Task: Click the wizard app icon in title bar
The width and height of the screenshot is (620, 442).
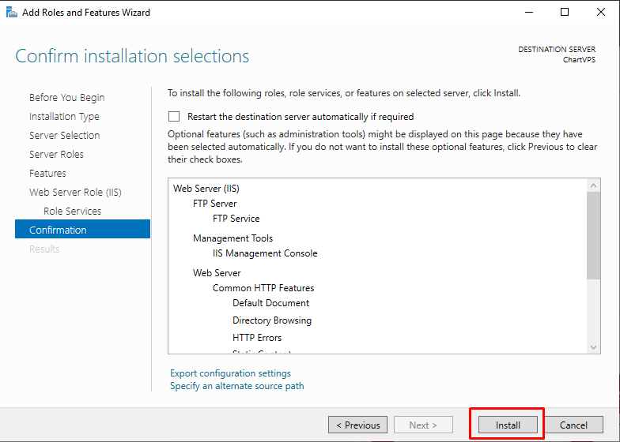Action: (x=9, y=12)
